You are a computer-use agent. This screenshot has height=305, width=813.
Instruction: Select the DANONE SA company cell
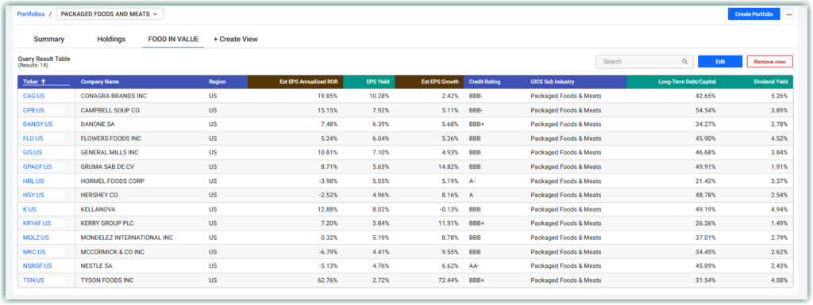[98, 124]
